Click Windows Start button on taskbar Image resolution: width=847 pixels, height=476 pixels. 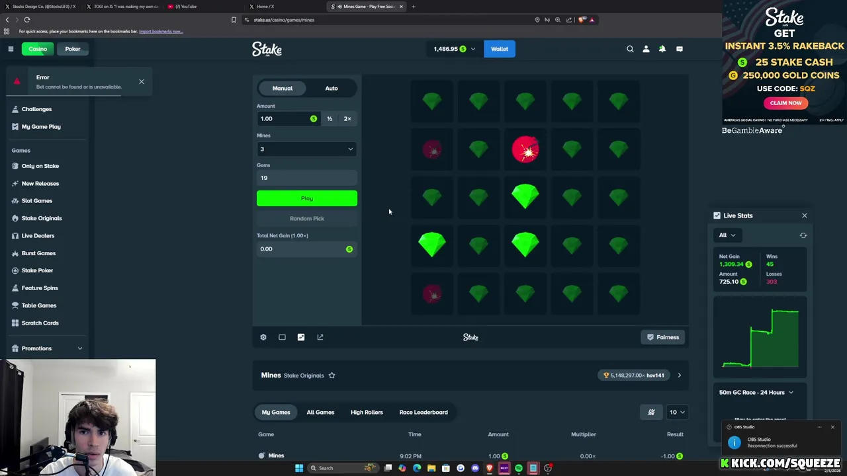tap(299, 468)
